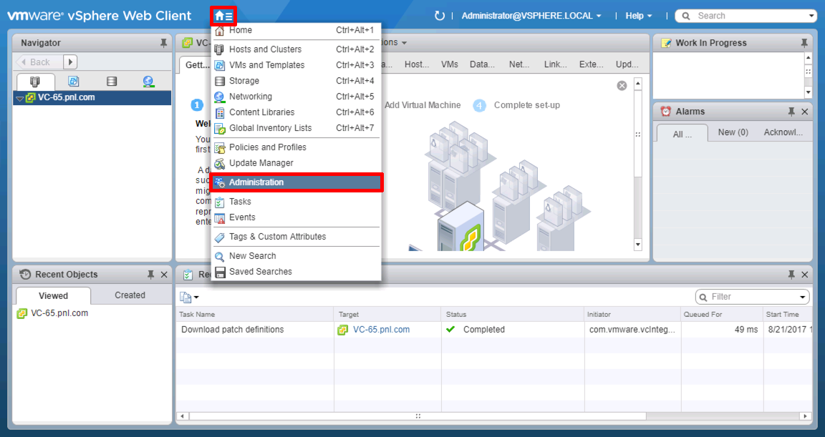Click the Complete set-up step
825x437 pixels.
click(x=526, y=105)
